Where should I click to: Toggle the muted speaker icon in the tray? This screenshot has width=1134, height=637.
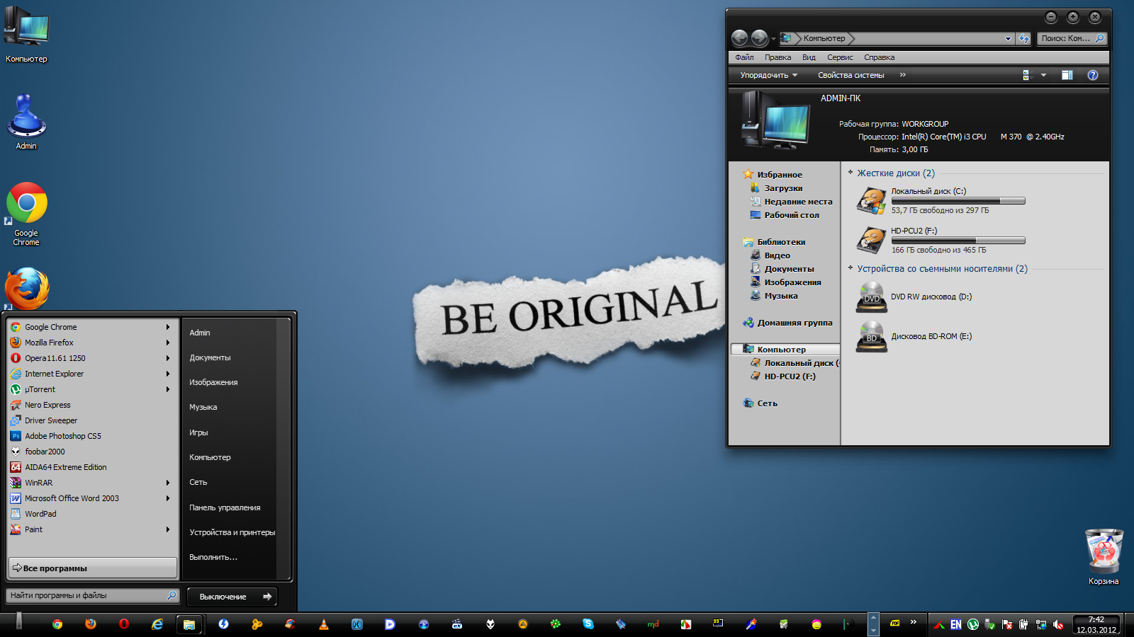(1057, 624)
